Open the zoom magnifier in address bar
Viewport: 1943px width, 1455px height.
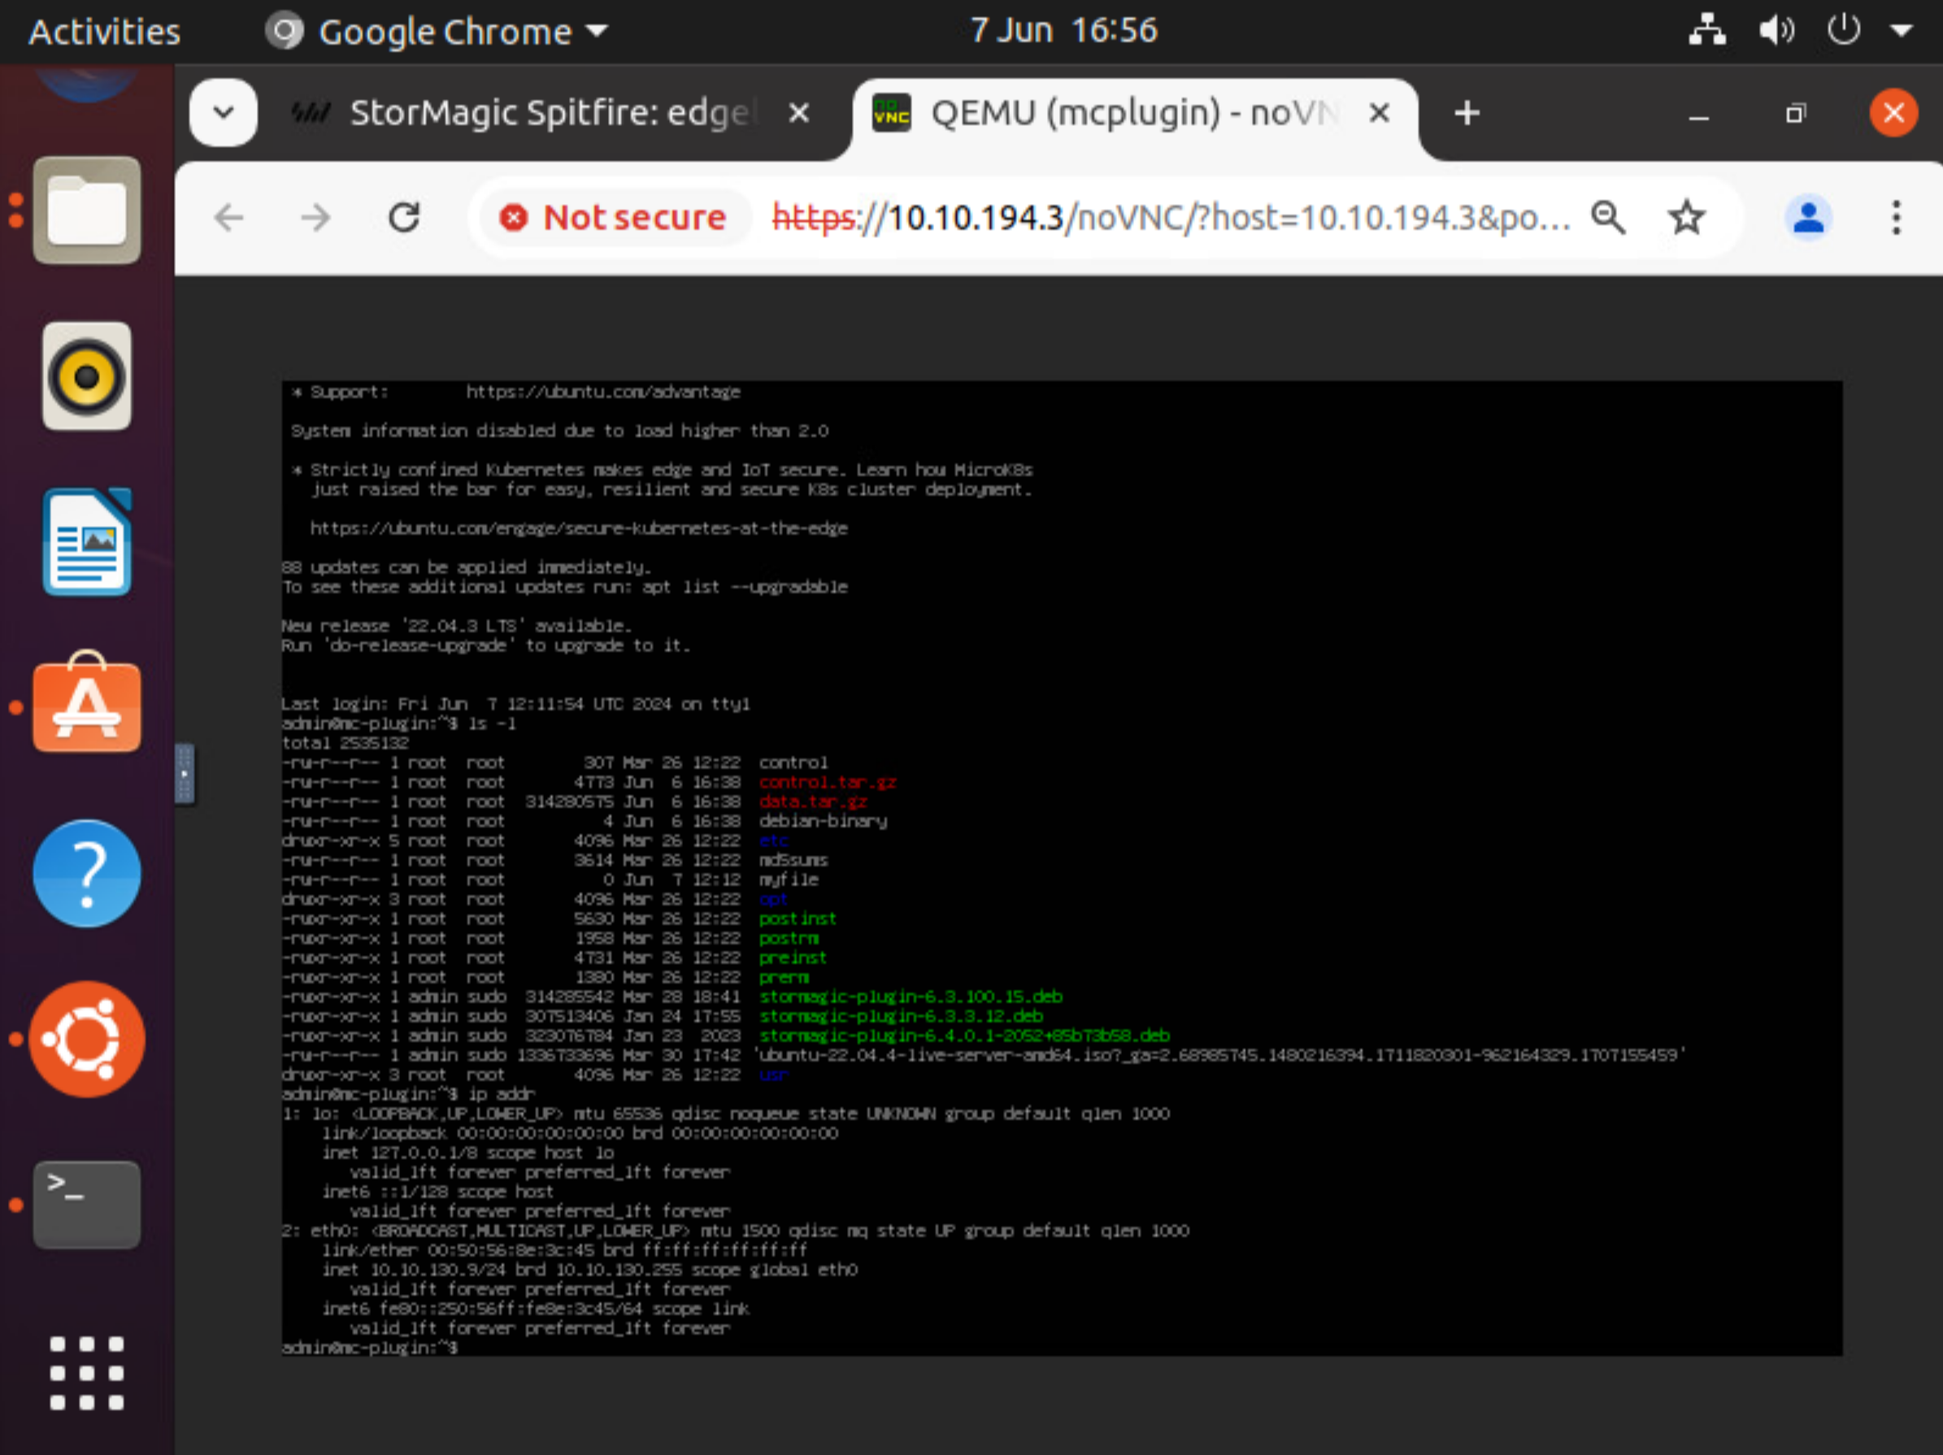[1608, 217]
